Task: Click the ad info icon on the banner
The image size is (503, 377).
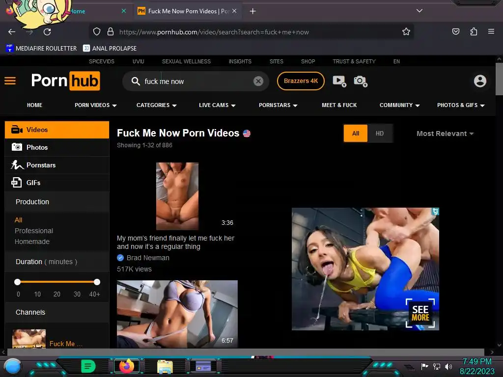Action: [x=435, y=211]
